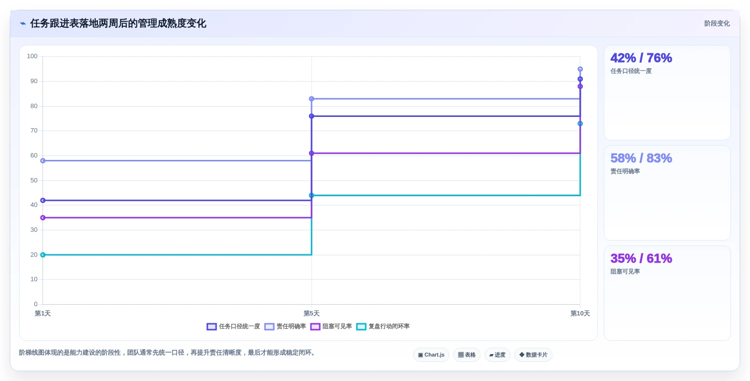
Task: Click the chart title 任务跟进表落地两周后的管理成熟度变化
Action: pos(118,23)
